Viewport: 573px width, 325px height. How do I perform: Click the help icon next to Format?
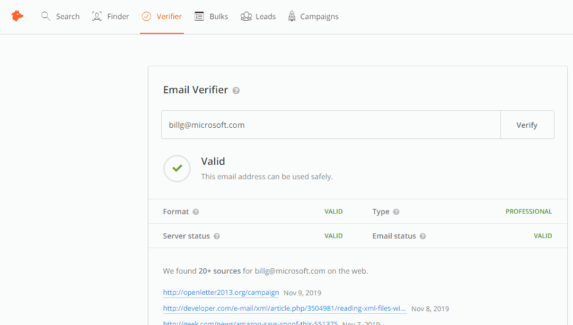(196, 211)
